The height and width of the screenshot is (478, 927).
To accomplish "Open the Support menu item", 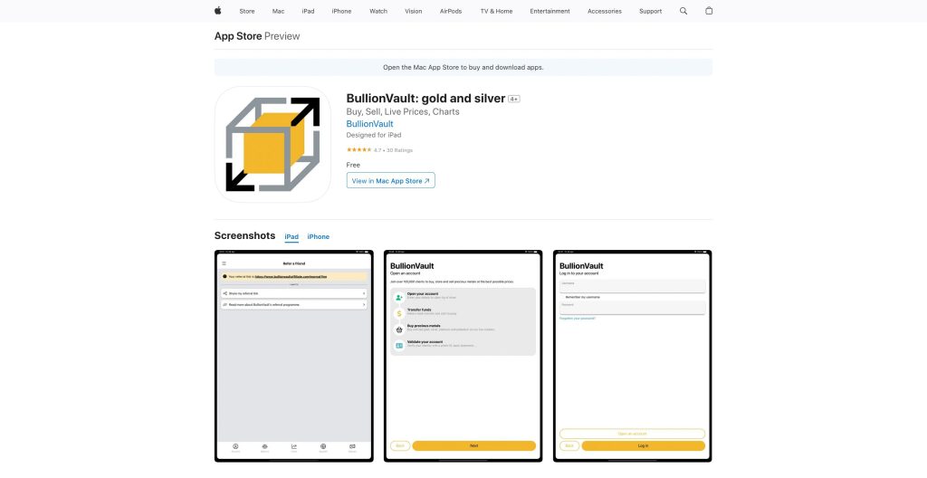I will [x=650, y=11].
